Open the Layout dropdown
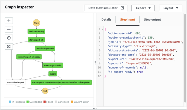 [171, 8]
